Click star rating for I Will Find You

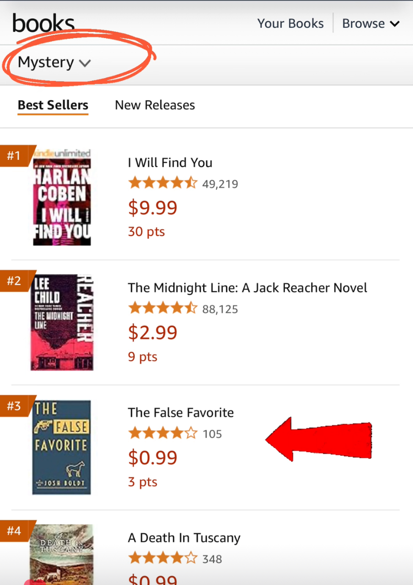pos(163,183)
